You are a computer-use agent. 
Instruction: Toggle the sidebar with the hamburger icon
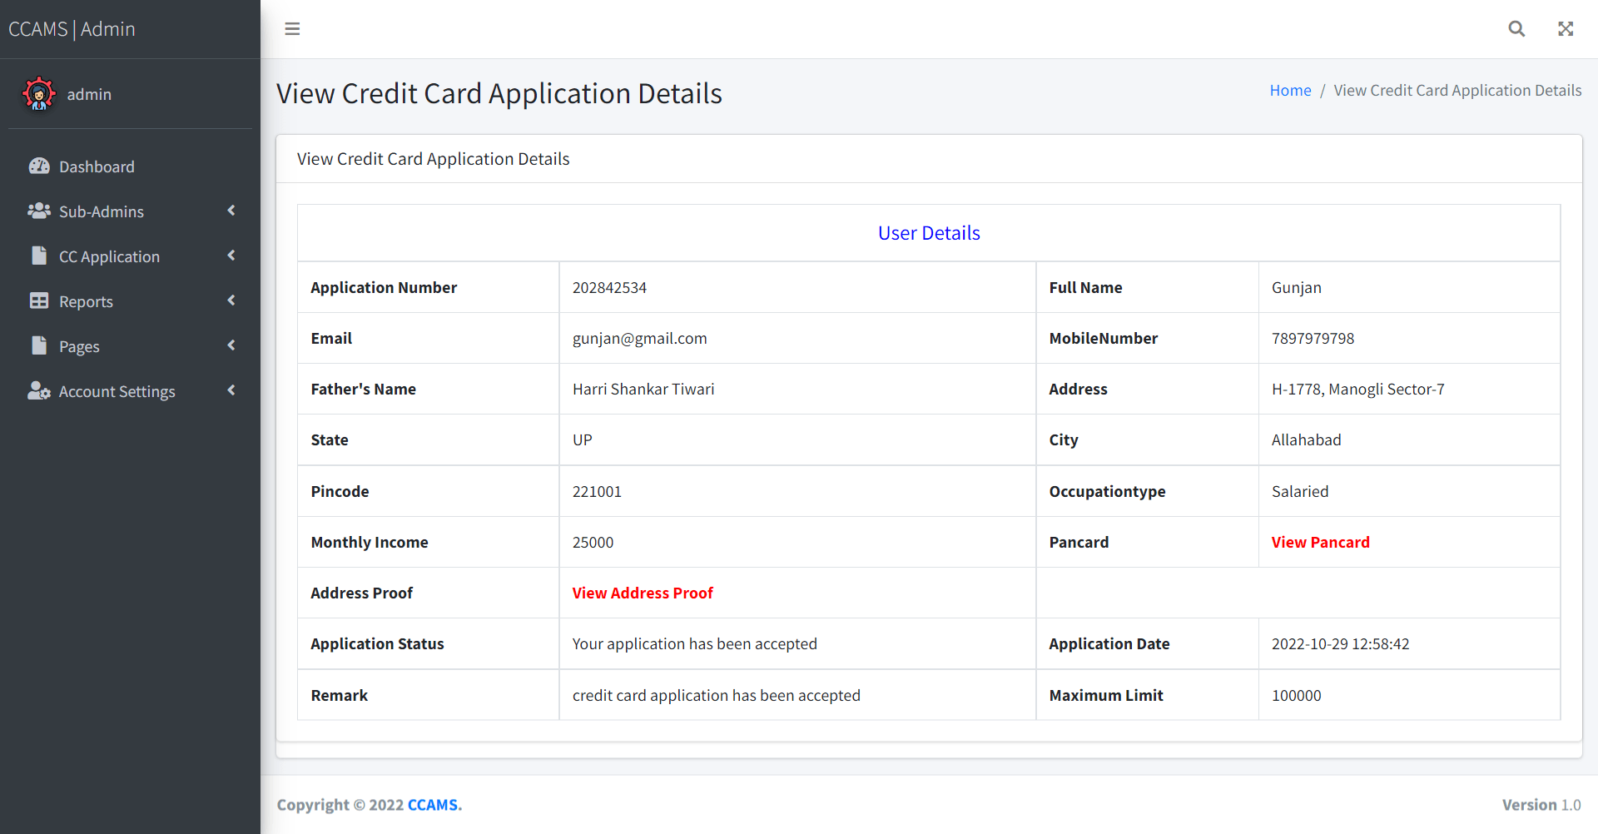[x=292, y=28]
